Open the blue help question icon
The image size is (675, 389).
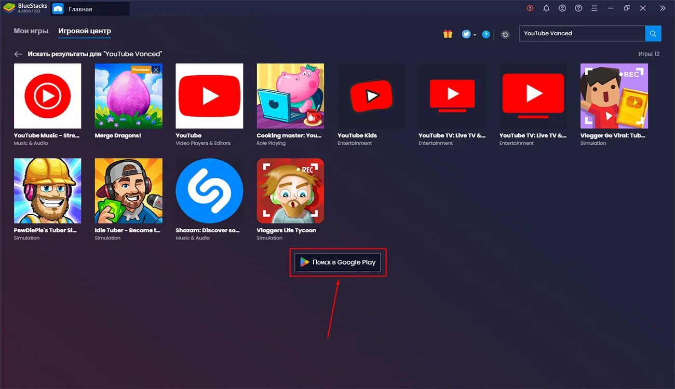click(x=486, y=34)
